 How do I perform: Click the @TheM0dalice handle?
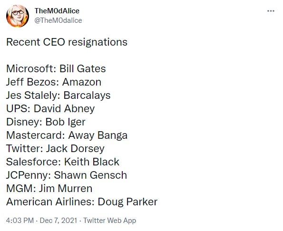pos(58,20)
